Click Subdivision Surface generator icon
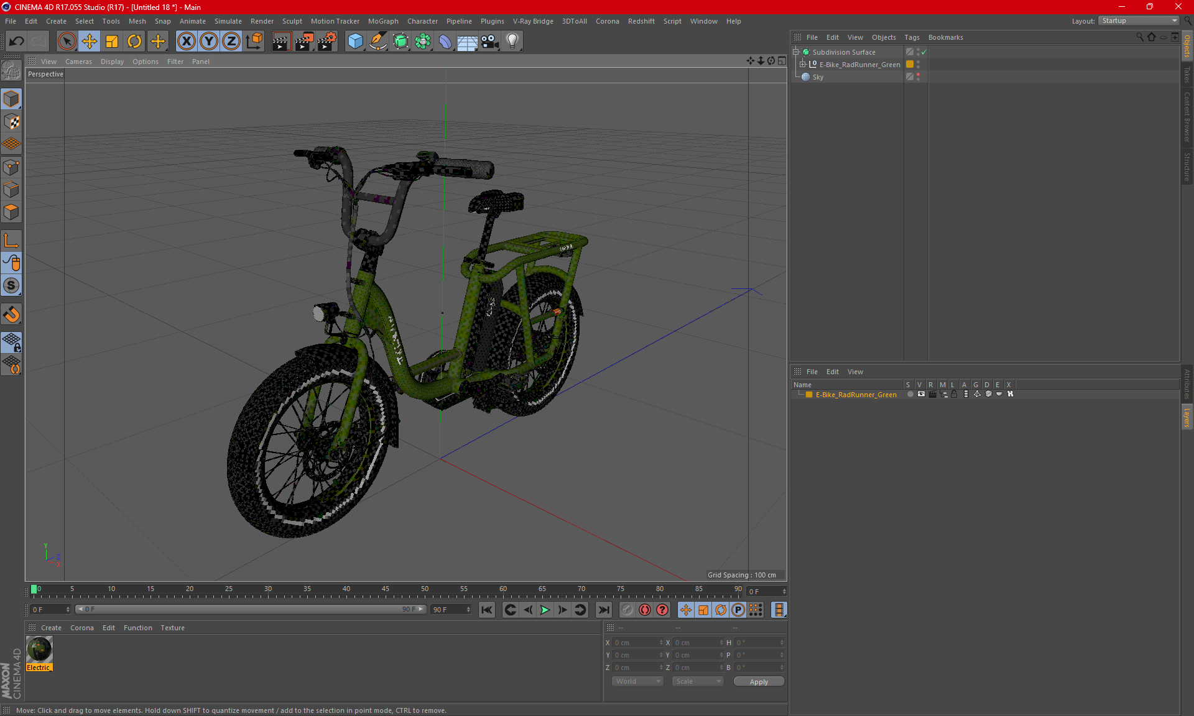 [x=400, y=42]
